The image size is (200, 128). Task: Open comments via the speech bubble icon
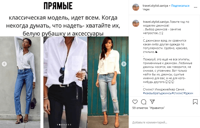click(x=144, y=102)
